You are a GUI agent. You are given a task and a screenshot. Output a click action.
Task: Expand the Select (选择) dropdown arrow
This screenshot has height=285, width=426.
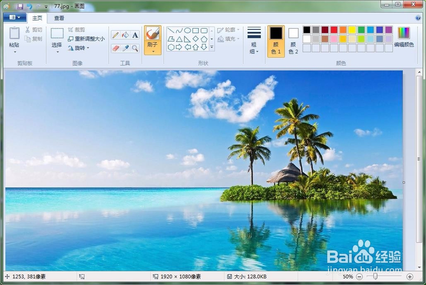click(58, 52)
